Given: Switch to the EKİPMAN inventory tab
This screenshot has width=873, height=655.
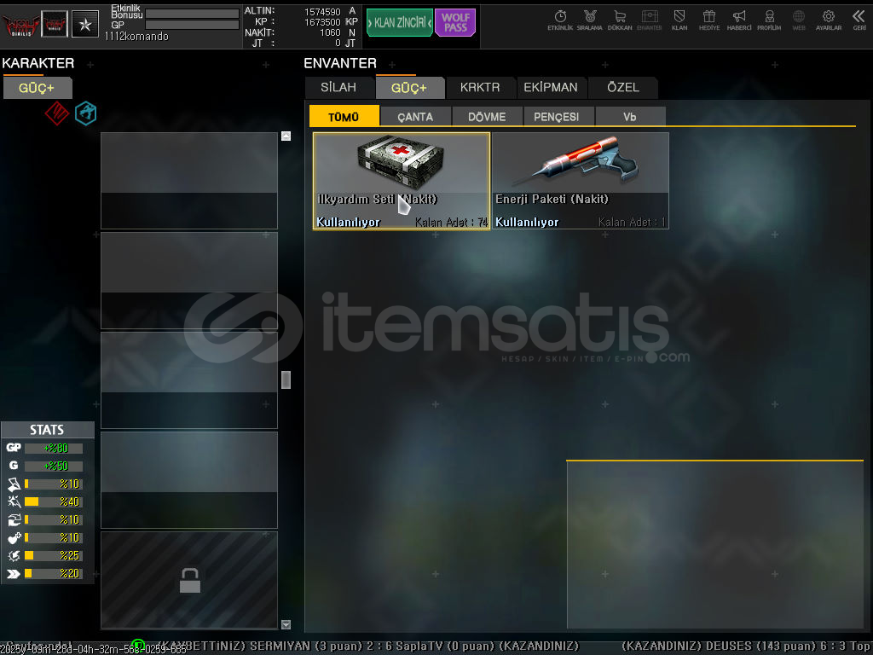Looking at the screenshot, I should 551,88.
